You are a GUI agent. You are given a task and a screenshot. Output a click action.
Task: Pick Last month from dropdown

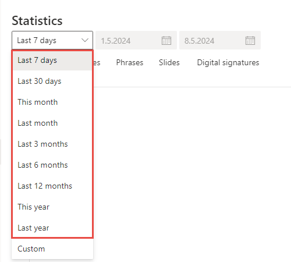[x=52, y=123]
